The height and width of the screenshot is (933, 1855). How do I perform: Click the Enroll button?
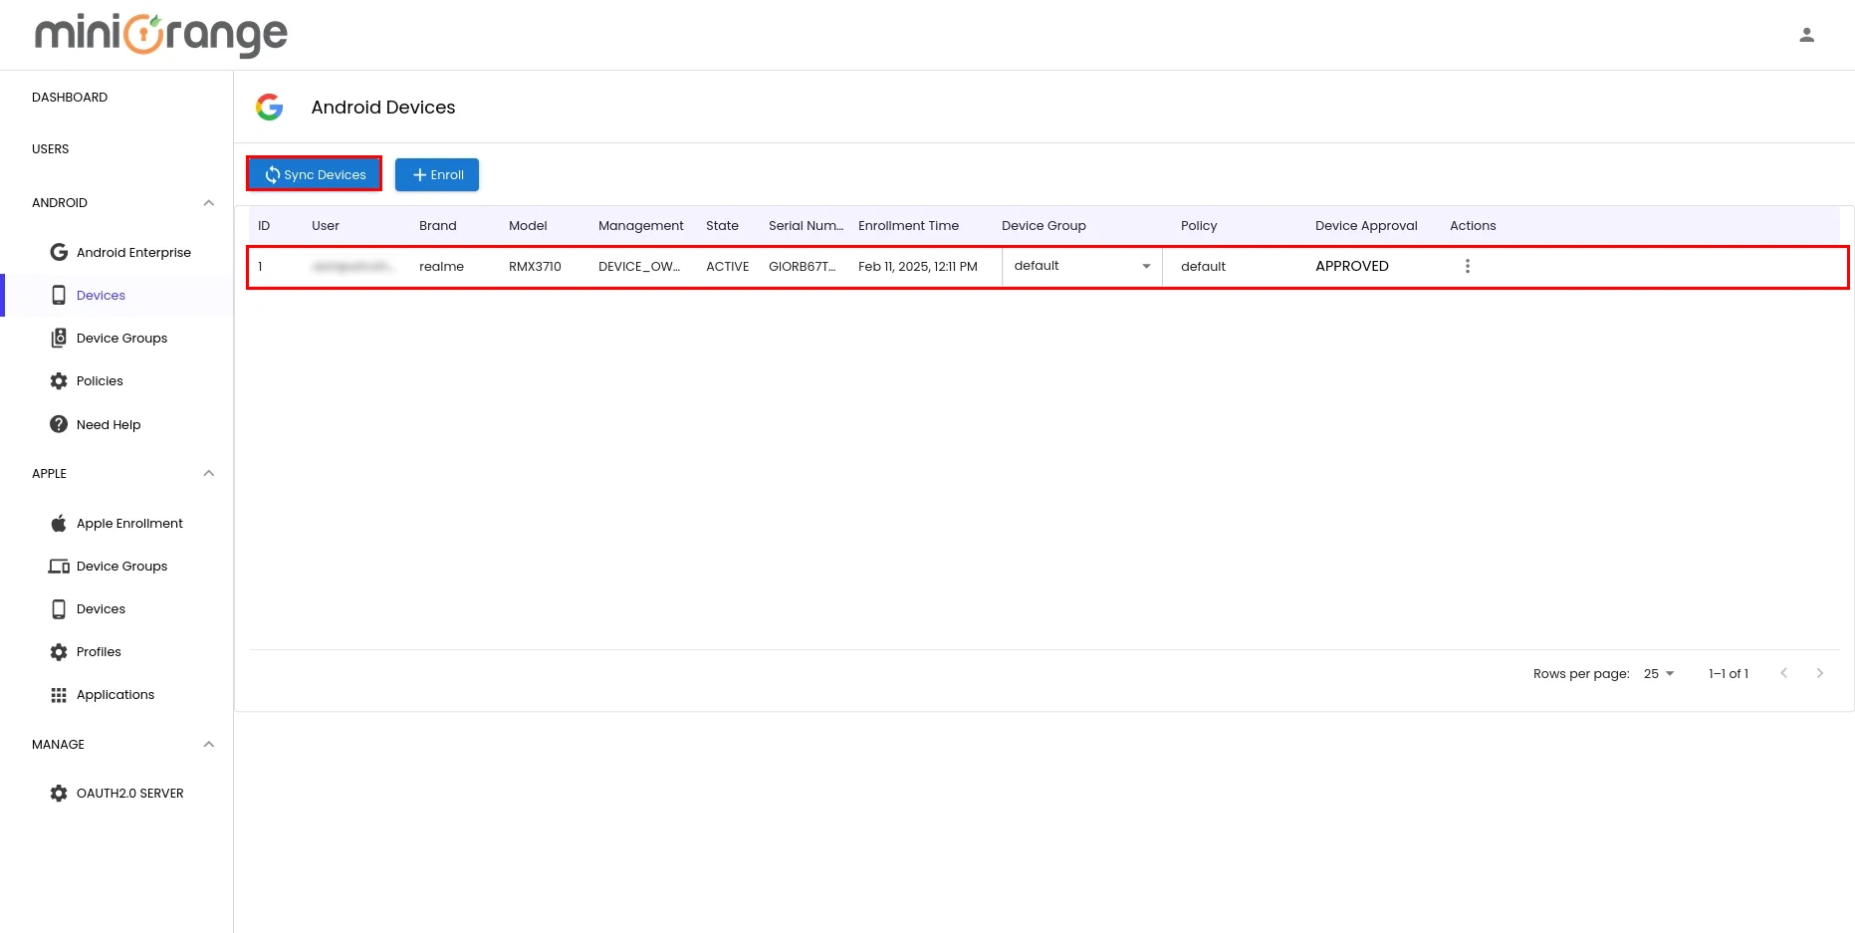pyautogui.click(x=436, y=174)
